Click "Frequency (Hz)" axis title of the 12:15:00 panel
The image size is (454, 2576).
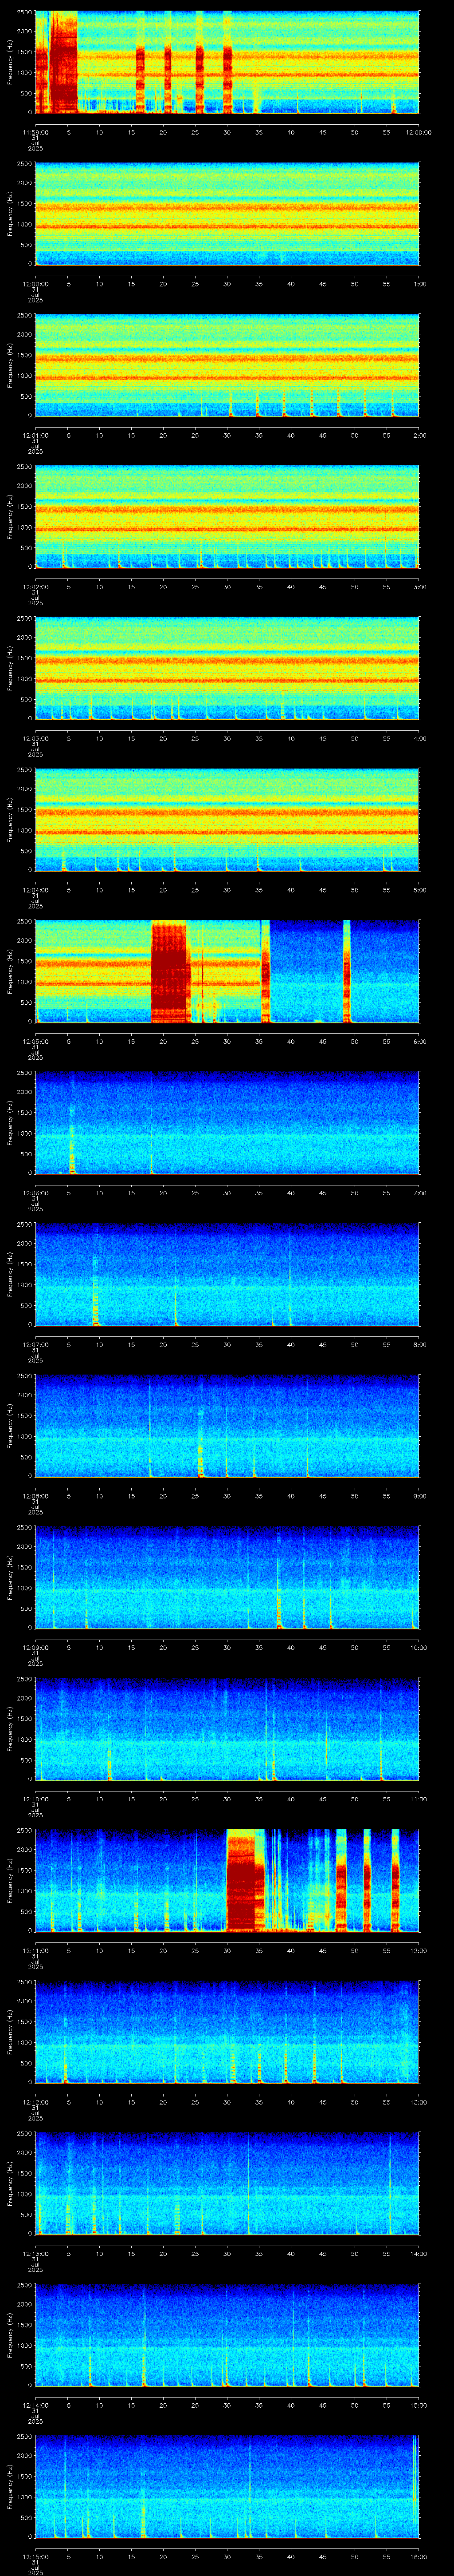point(10,2488)
